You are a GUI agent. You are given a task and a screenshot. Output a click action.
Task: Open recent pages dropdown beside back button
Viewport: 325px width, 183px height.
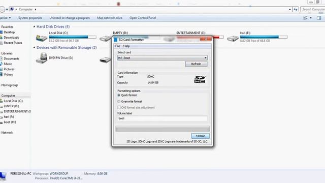(7, 9)
